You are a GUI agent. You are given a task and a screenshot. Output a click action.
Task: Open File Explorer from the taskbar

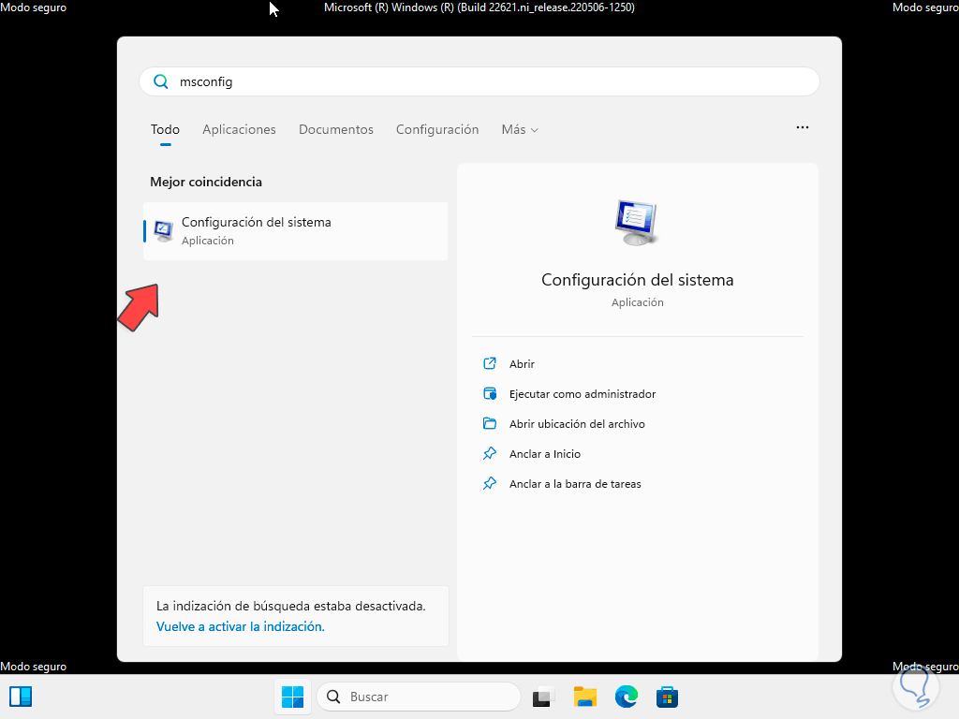click(x=585, y=697)
